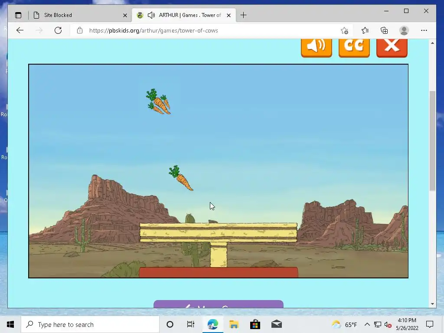
Task: Open the Collections panel
Action: tap(384, 30)
